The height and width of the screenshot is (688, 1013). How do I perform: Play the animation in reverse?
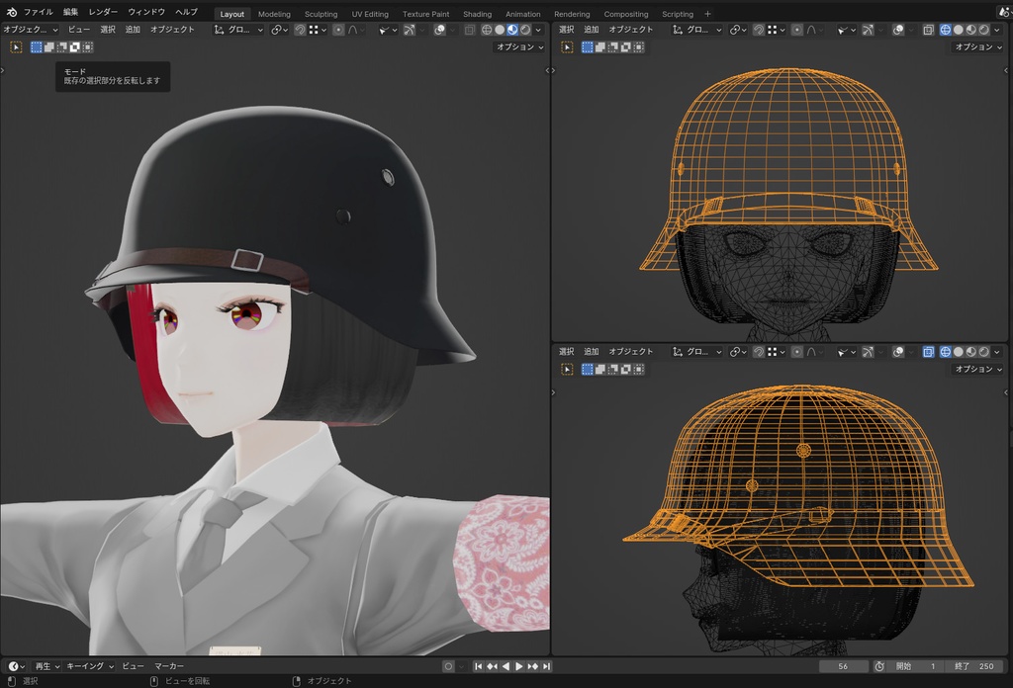pos(506,666)
